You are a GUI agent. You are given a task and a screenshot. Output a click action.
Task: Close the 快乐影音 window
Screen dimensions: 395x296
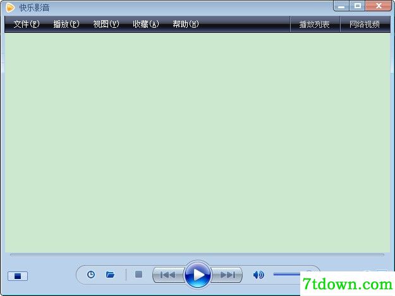tap(379, 6)
